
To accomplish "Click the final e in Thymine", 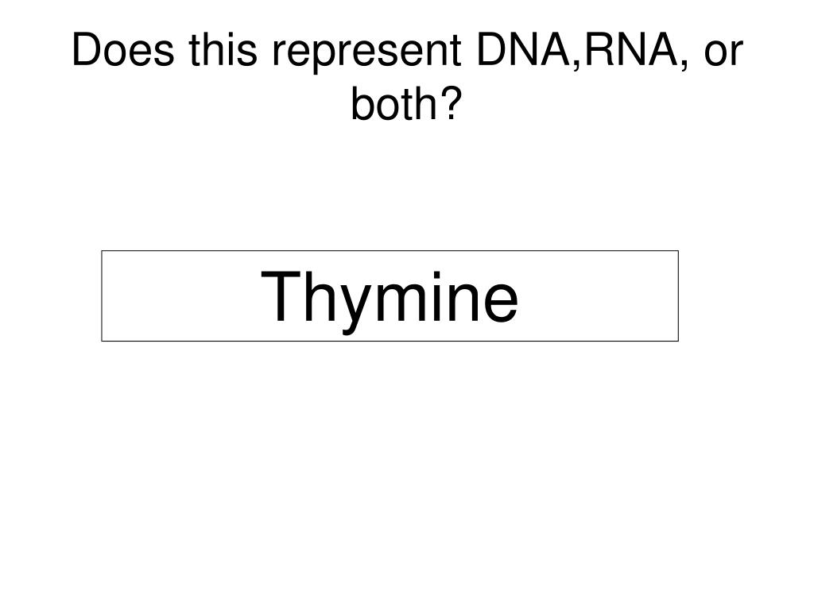I will [500, 303].
